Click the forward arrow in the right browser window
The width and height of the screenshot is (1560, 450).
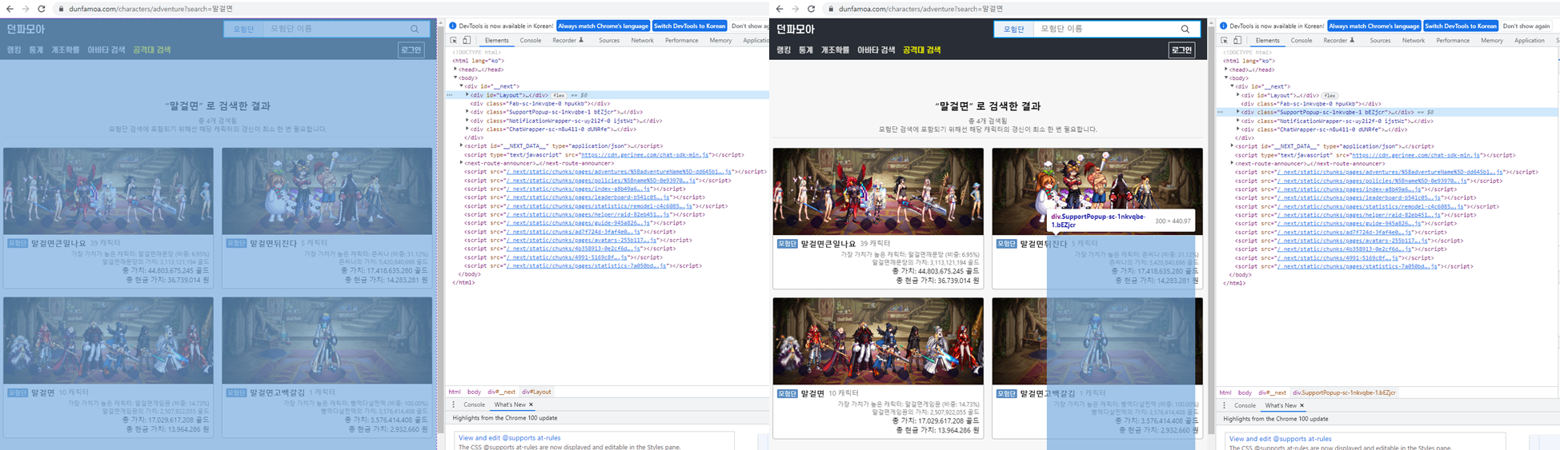click(795, 9)
